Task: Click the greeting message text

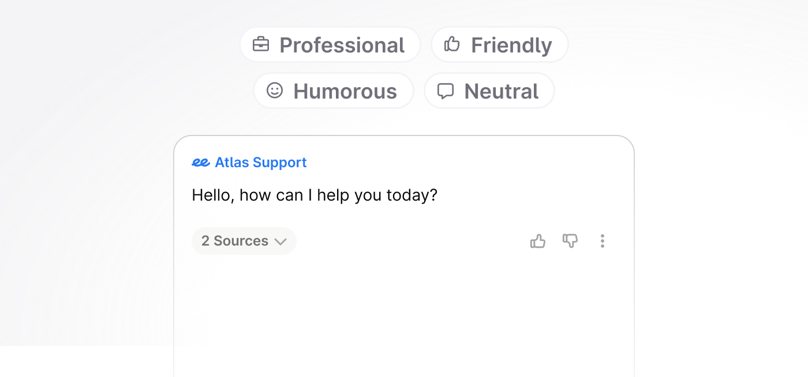Action: point(315,195)
